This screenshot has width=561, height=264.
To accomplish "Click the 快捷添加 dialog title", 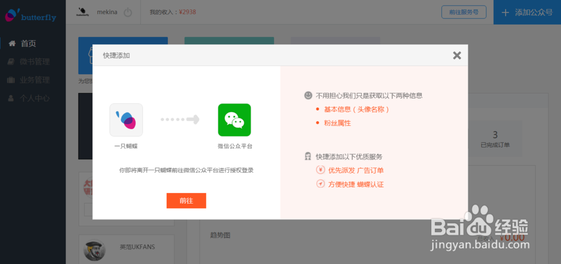I will click(117, 55).
